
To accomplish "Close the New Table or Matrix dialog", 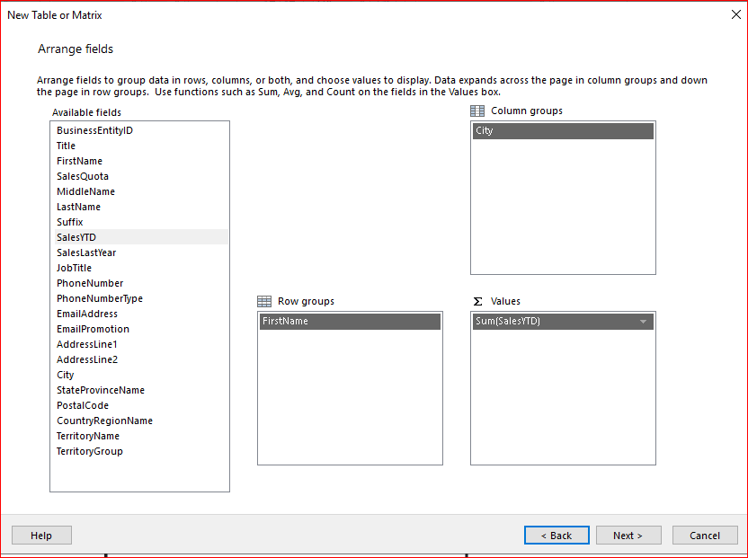I will [x=735, y=14].
